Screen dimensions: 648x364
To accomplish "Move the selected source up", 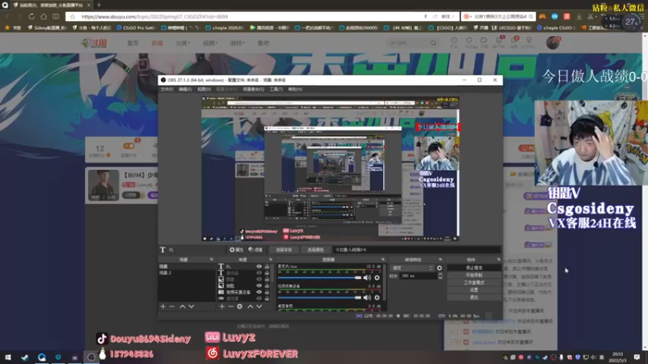I will [x=250, y=307].
